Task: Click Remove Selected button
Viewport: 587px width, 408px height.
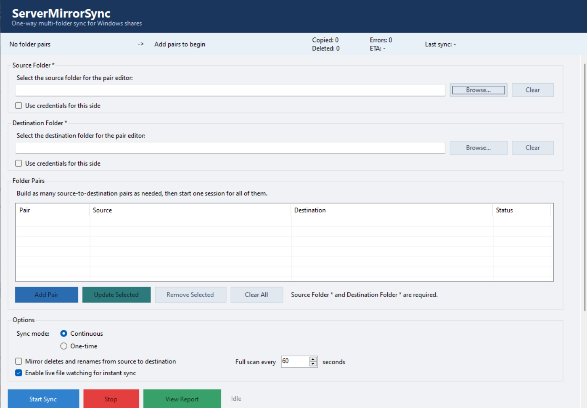Action: pyautogui.click(x=190, y=295)
